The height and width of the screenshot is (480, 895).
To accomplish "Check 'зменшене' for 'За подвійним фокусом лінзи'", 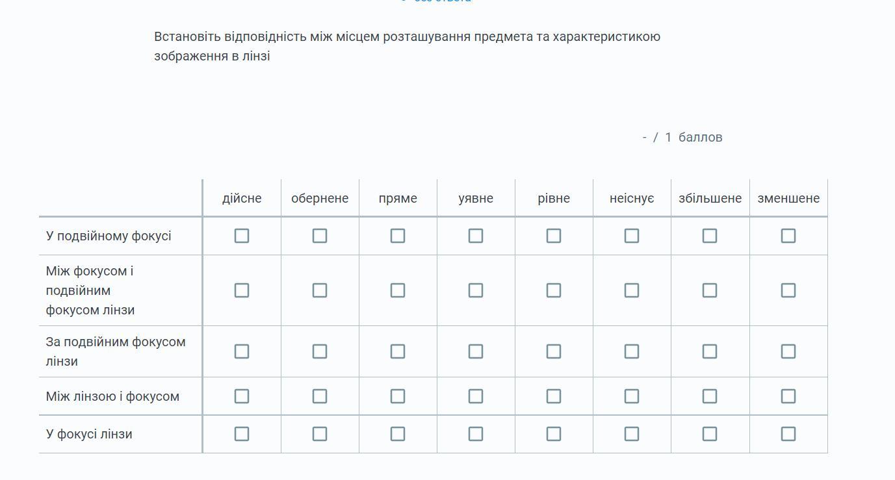I will pyautogui.click(x=788, y=351).
